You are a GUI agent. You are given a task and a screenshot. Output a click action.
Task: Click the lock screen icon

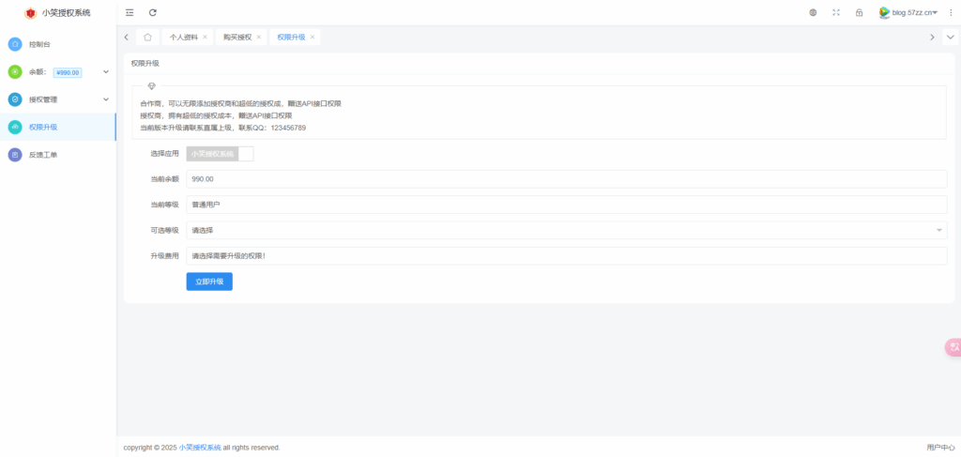pyautogui.click(x=859, y=12)
